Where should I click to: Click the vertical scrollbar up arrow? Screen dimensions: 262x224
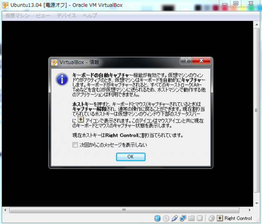(257, 25)
